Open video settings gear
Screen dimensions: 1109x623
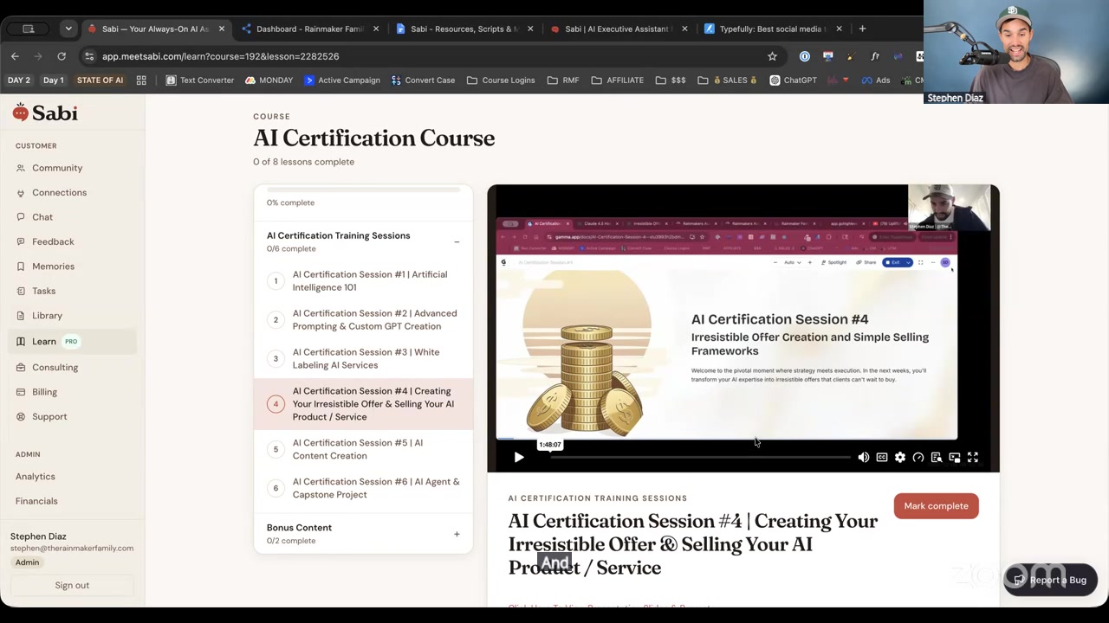(900, 458)
